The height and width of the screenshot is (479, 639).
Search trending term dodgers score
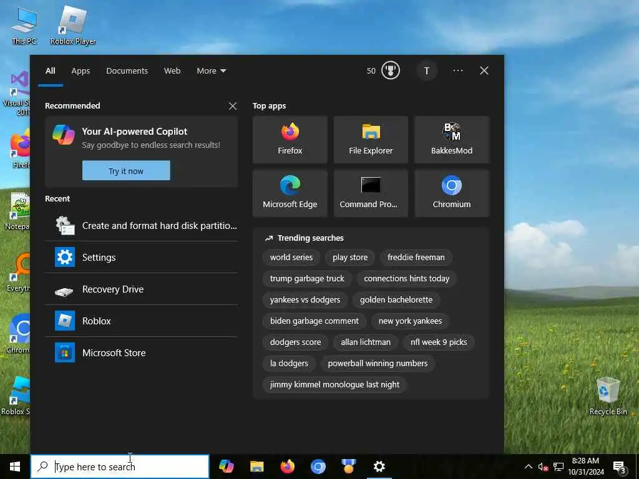tap(295, 342)
